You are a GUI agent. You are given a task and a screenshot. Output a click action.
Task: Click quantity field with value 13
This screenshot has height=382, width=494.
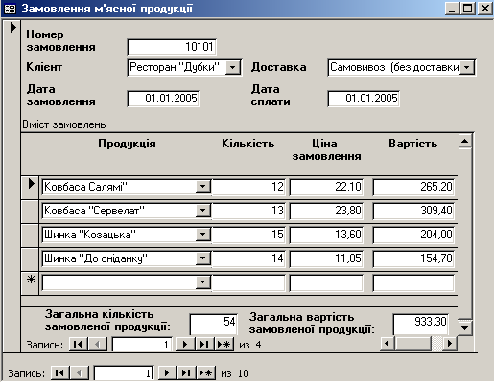(x=248, y=211)
